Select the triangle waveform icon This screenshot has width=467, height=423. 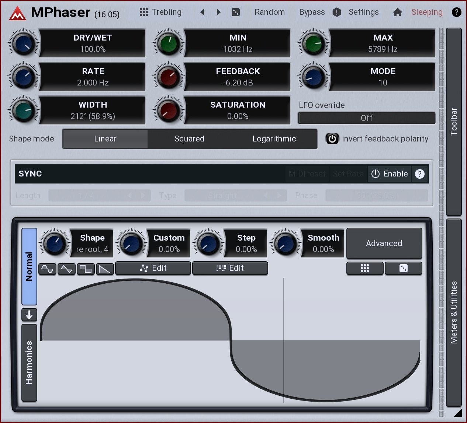point(66,269)
